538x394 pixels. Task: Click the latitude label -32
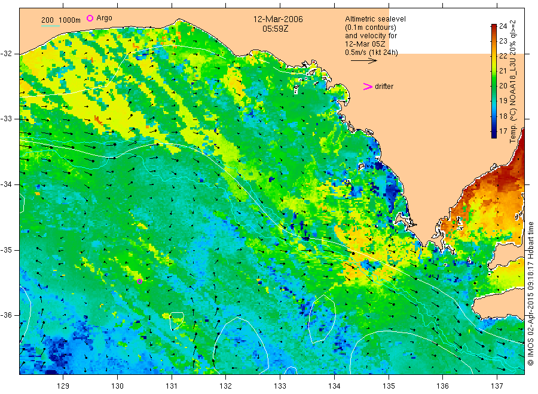click(x=6, y=54)
